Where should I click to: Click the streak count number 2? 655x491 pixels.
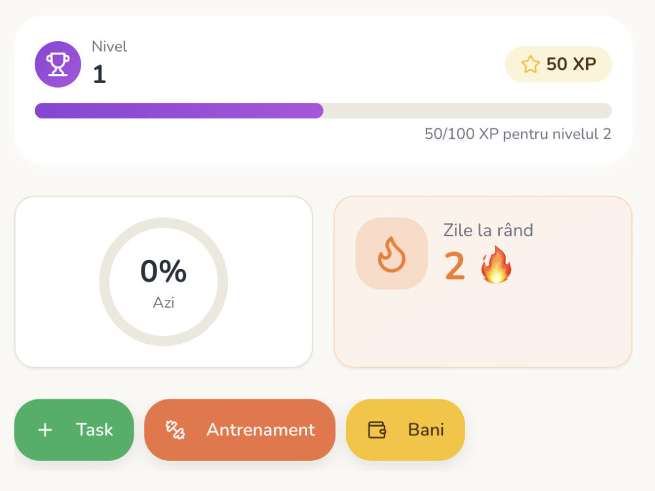coord(455,266)
